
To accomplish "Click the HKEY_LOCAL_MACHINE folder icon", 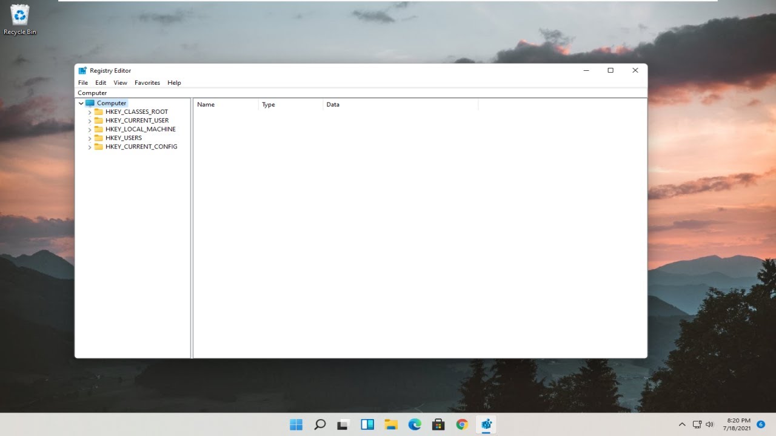I will tap(98, 129).
